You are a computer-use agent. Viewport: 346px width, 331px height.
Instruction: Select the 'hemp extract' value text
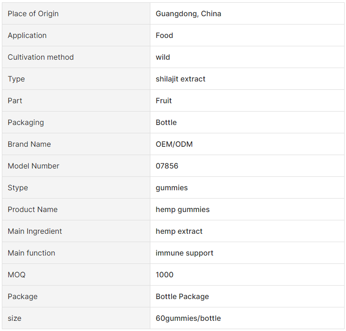click(x=179, y=231)
